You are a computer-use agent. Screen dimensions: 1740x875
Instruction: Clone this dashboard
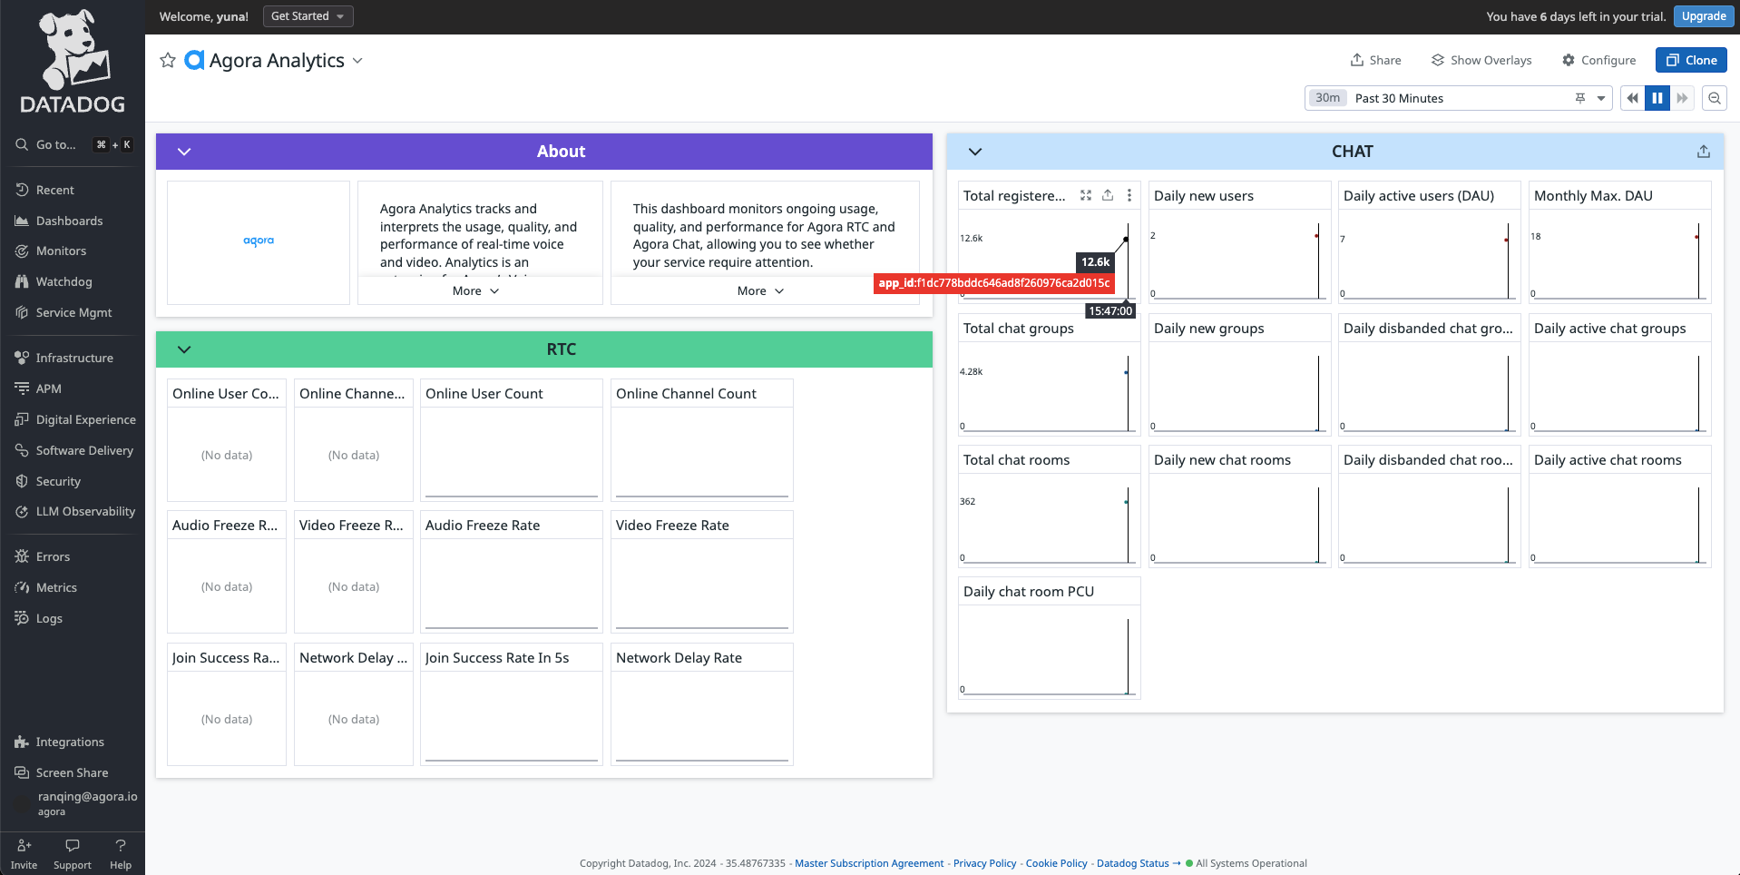[1691, 60]
